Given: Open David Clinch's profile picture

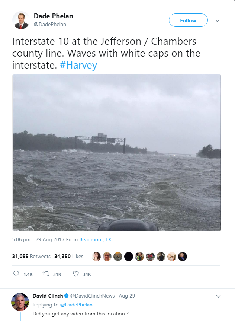Looking at the screenshot, I should coord(20,302).
